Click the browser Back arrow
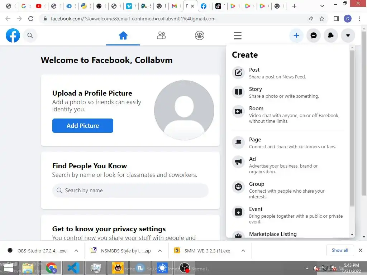367x275 pixels. click(x=8, y=19)
